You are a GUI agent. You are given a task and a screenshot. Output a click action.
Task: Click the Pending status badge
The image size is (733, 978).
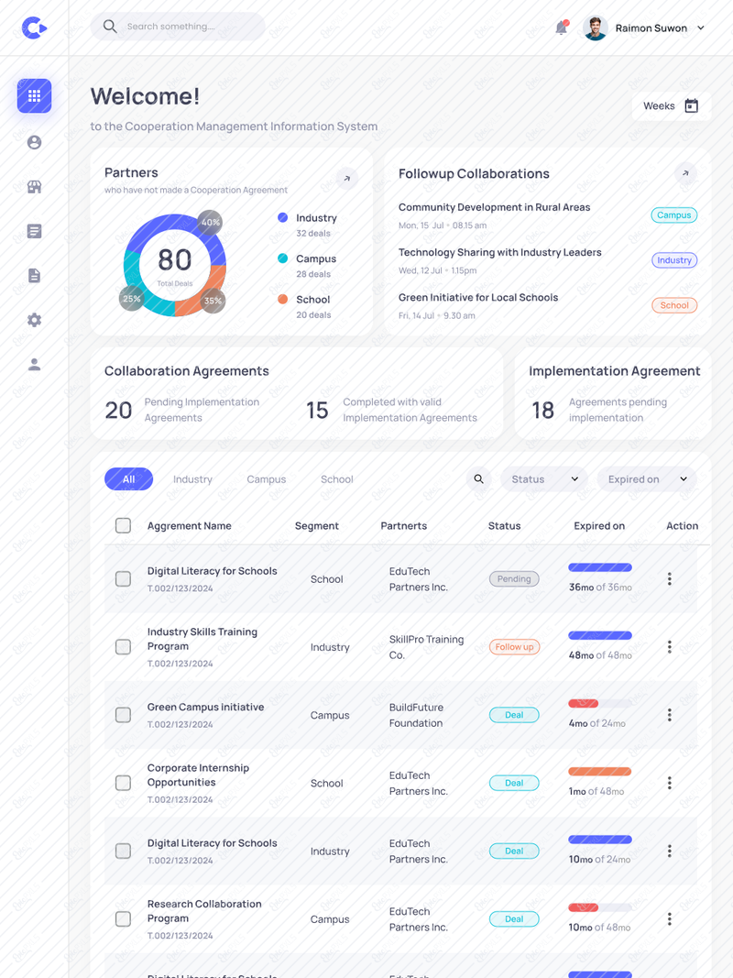tap(514, 578)
